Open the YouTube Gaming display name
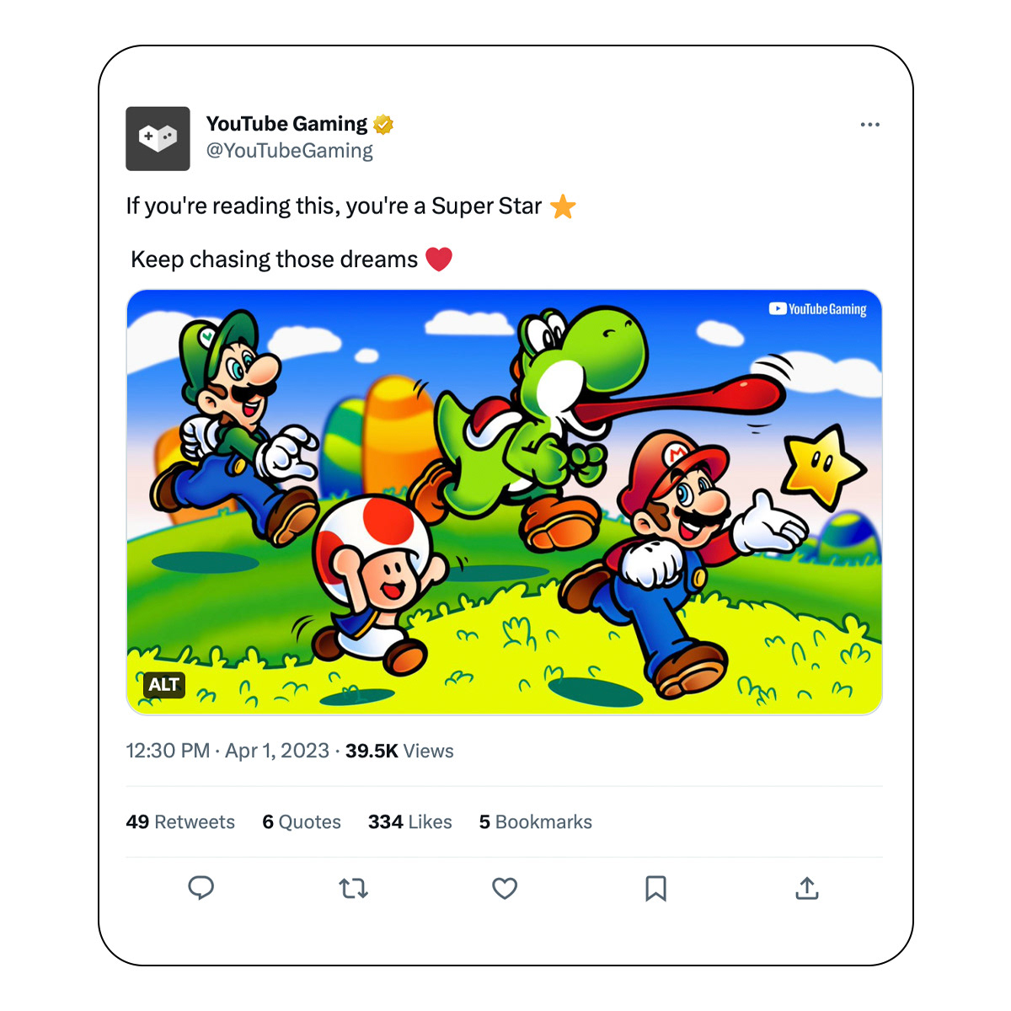The height and width of the screenshot is (1011, 1011). tap(286, 124)
